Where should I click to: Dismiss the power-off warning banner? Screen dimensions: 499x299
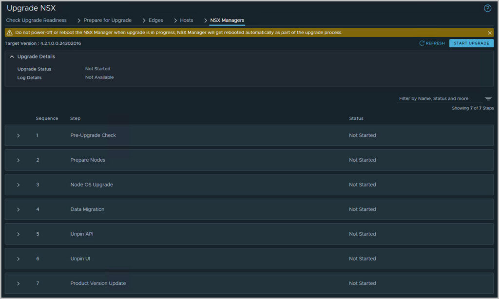click(491, 32)
